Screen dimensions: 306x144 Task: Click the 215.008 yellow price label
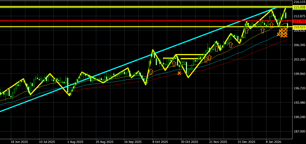pyautogui.click(x=299, y=7)
